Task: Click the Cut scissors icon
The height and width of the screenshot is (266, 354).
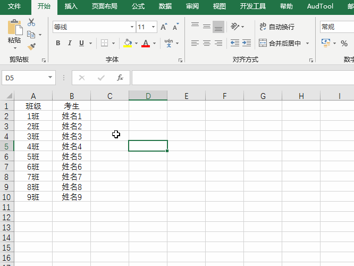Action: click(x=31, y=22)
